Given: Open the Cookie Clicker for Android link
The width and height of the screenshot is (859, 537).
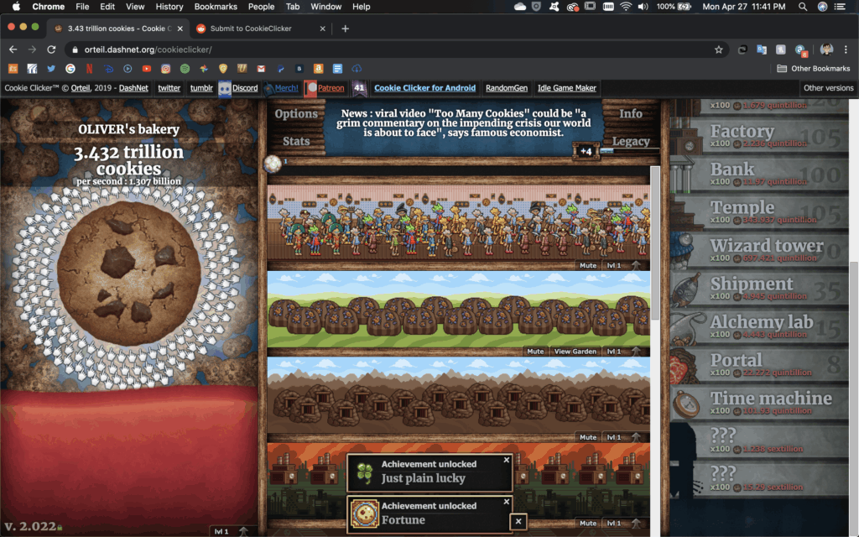Looking at the screenshot, I should click(x=424, y=87).
